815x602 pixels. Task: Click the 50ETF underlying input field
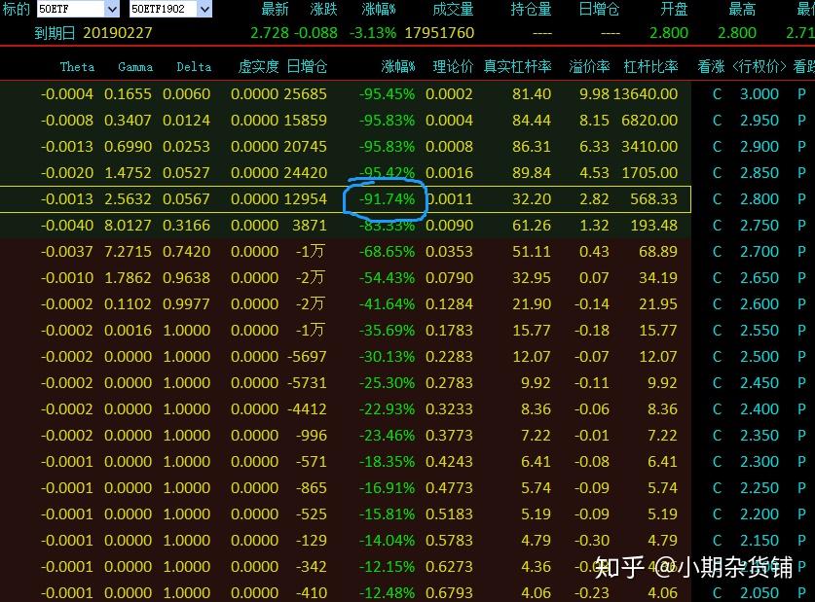(71, 9)
